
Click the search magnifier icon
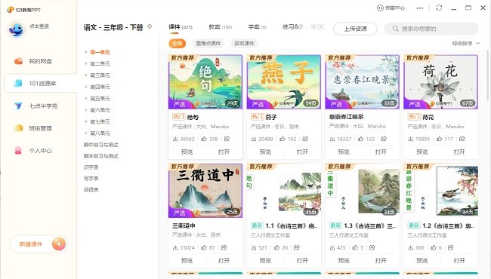click(396, 29)
